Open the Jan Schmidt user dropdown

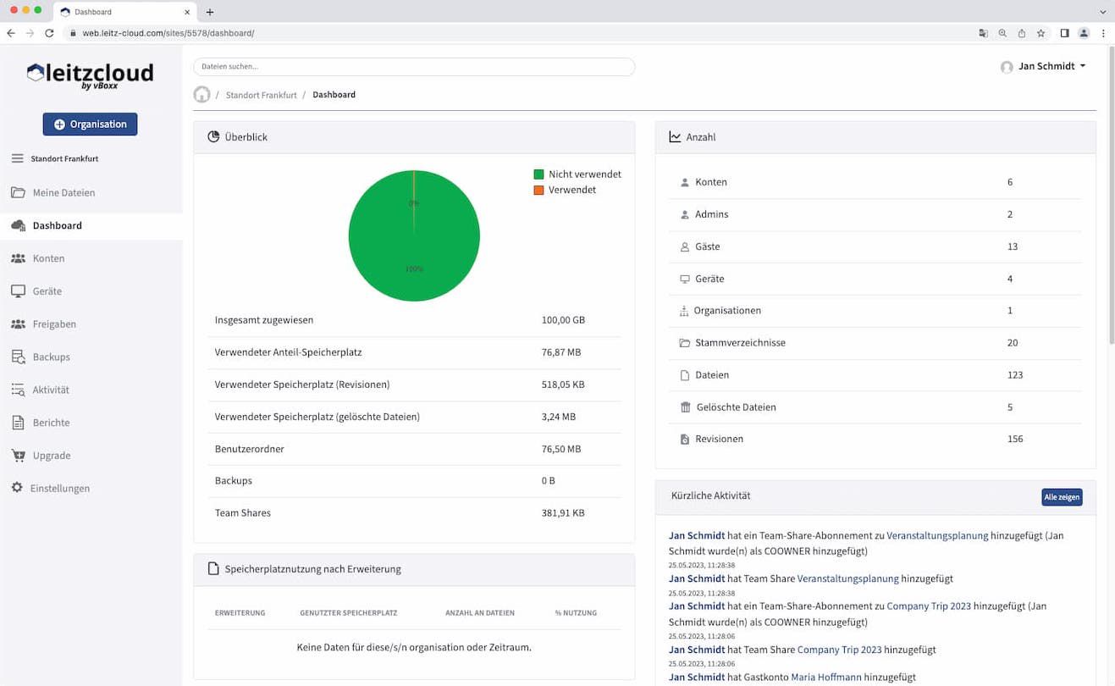click(1043, 66)
